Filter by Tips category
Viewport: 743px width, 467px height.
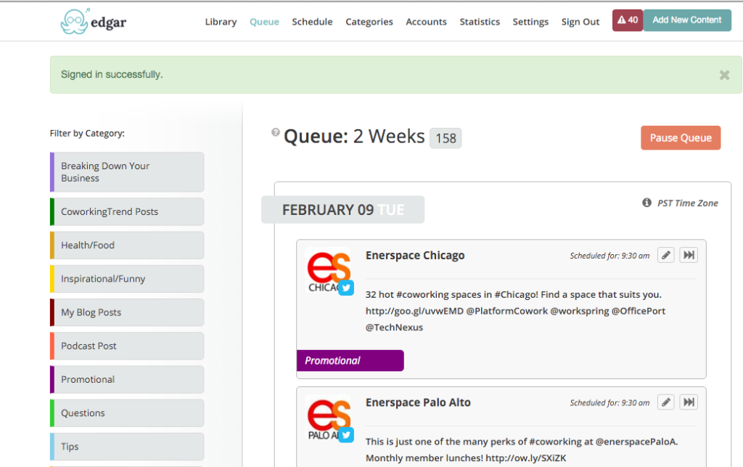click(x=127, y=447)
